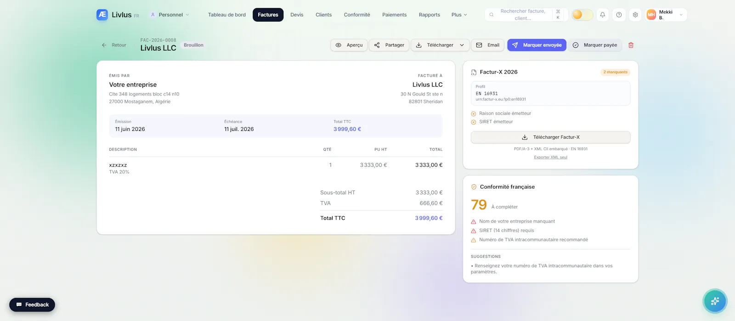
Task: Click the Livlus LLC recipient name under FACTURÉ À
Action: click(x=427, y=85)
